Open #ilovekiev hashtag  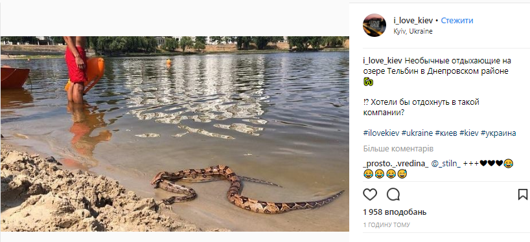pyautogui.click(x=381, y=133)
